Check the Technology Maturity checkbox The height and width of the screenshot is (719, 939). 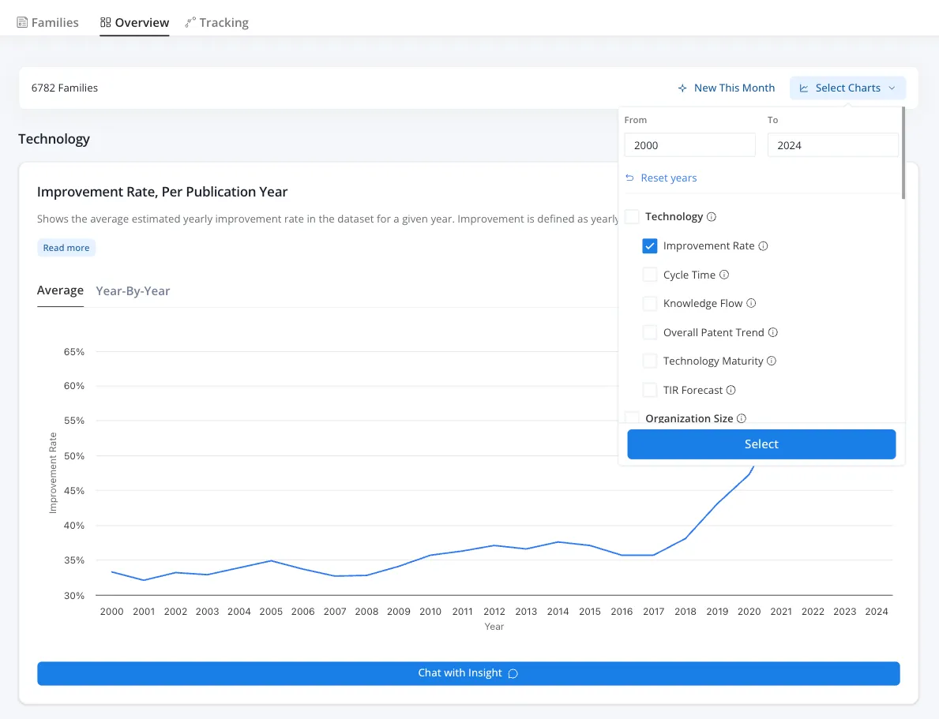click(x=650, y=361)
